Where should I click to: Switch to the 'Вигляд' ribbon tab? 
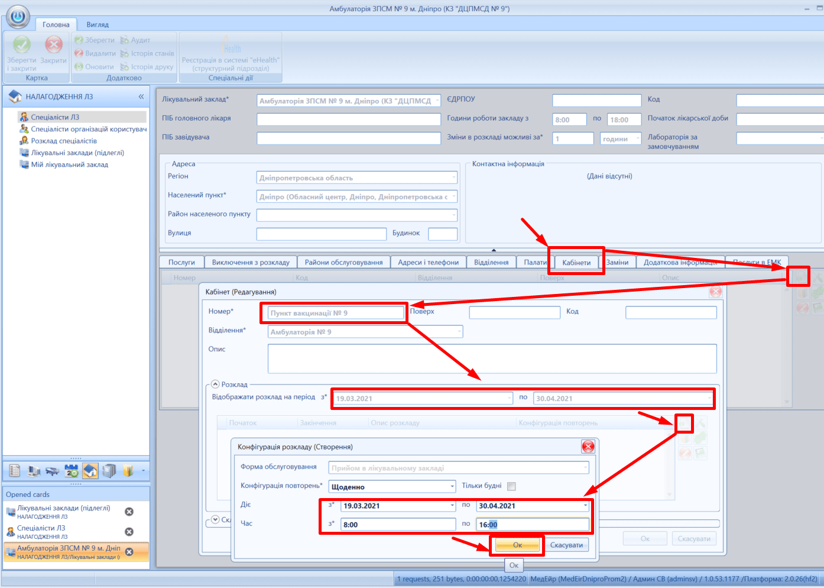(x=98, y=25)
